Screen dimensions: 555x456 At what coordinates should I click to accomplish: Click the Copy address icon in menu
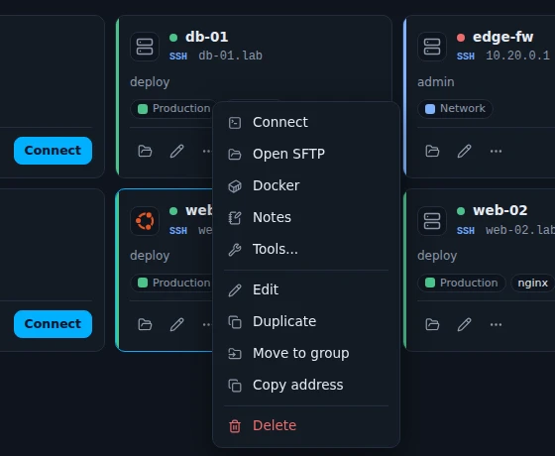pos(235,386)
